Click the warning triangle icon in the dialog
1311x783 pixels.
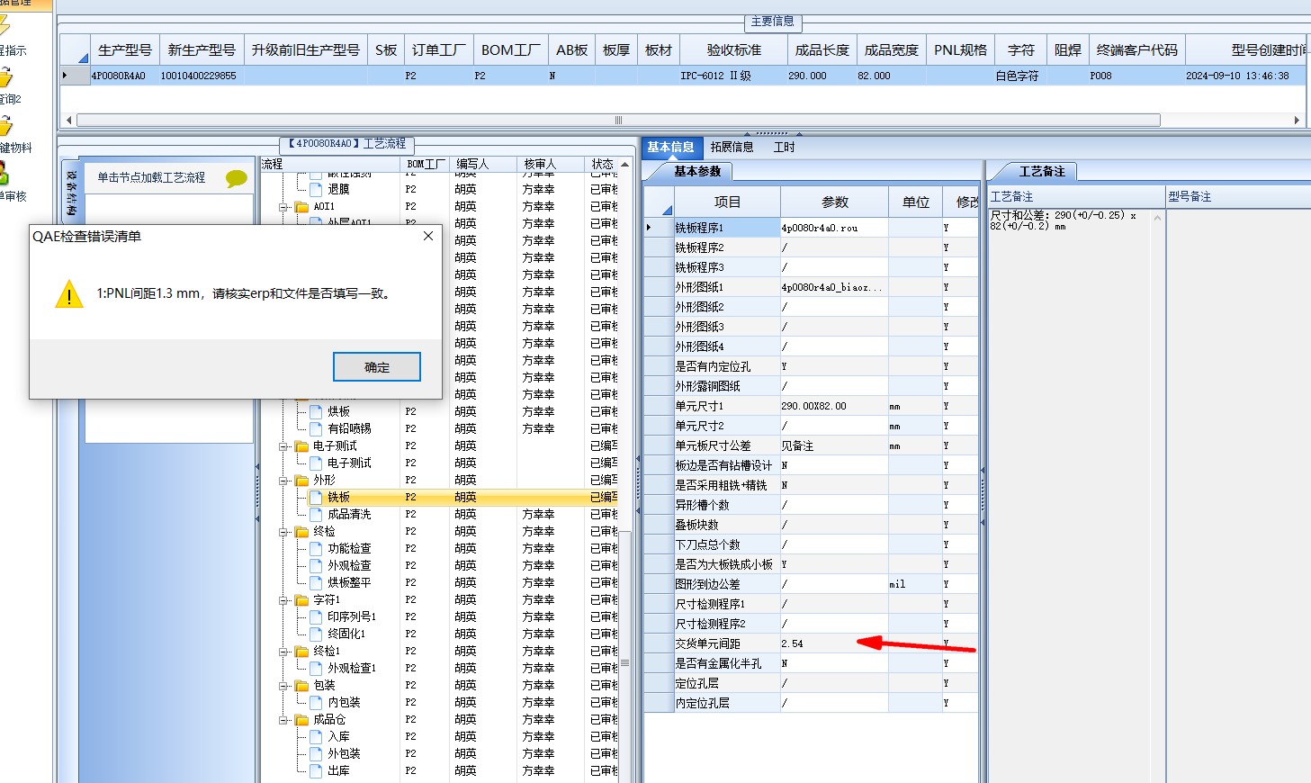(69, 294)
